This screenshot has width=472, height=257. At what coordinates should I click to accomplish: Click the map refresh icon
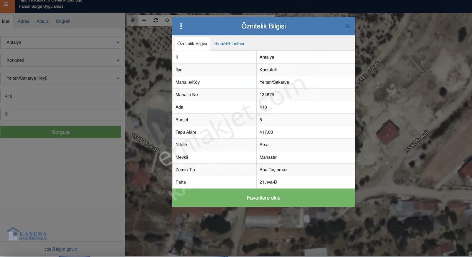pos(156,20)
